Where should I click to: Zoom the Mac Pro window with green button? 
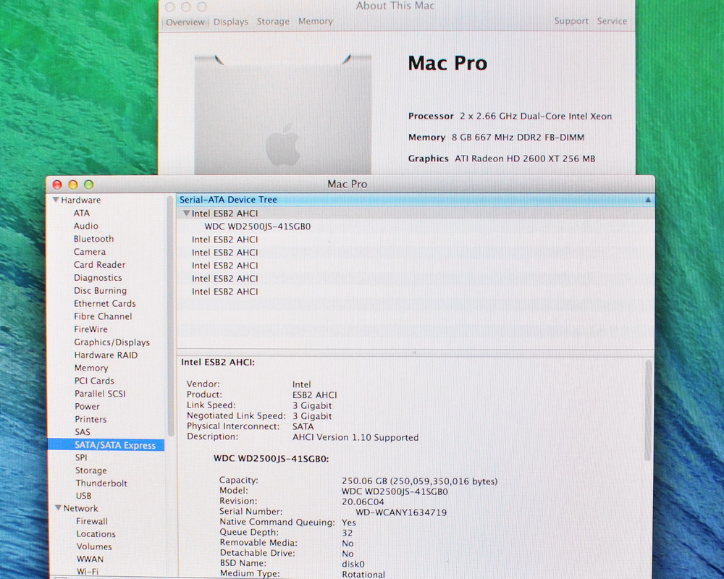tap(88, 185)
